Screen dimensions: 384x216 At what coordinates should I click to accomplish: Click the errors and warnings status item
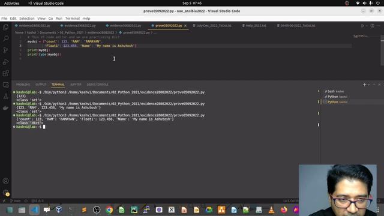click(x=37, y=201)
